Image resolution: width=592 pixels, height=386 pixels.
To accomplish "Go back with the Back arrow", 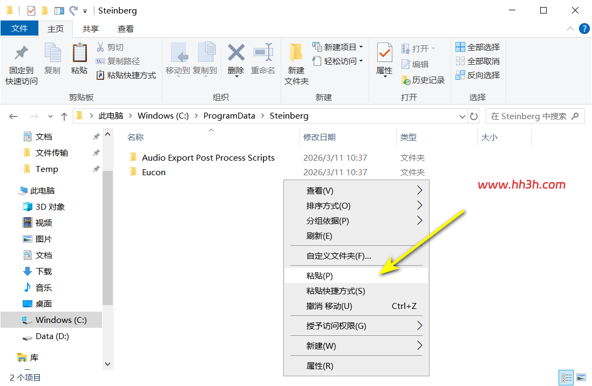I will (13, 116).
